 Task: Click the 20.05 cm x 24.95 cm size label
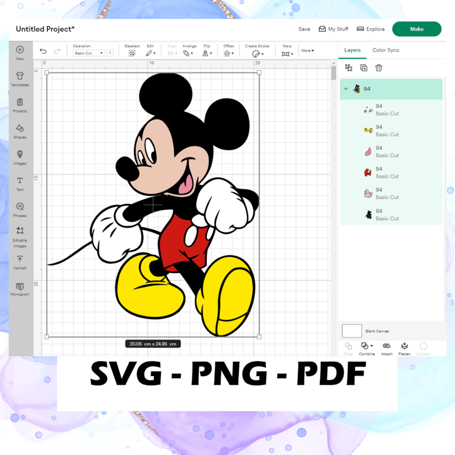click(153, 344)
